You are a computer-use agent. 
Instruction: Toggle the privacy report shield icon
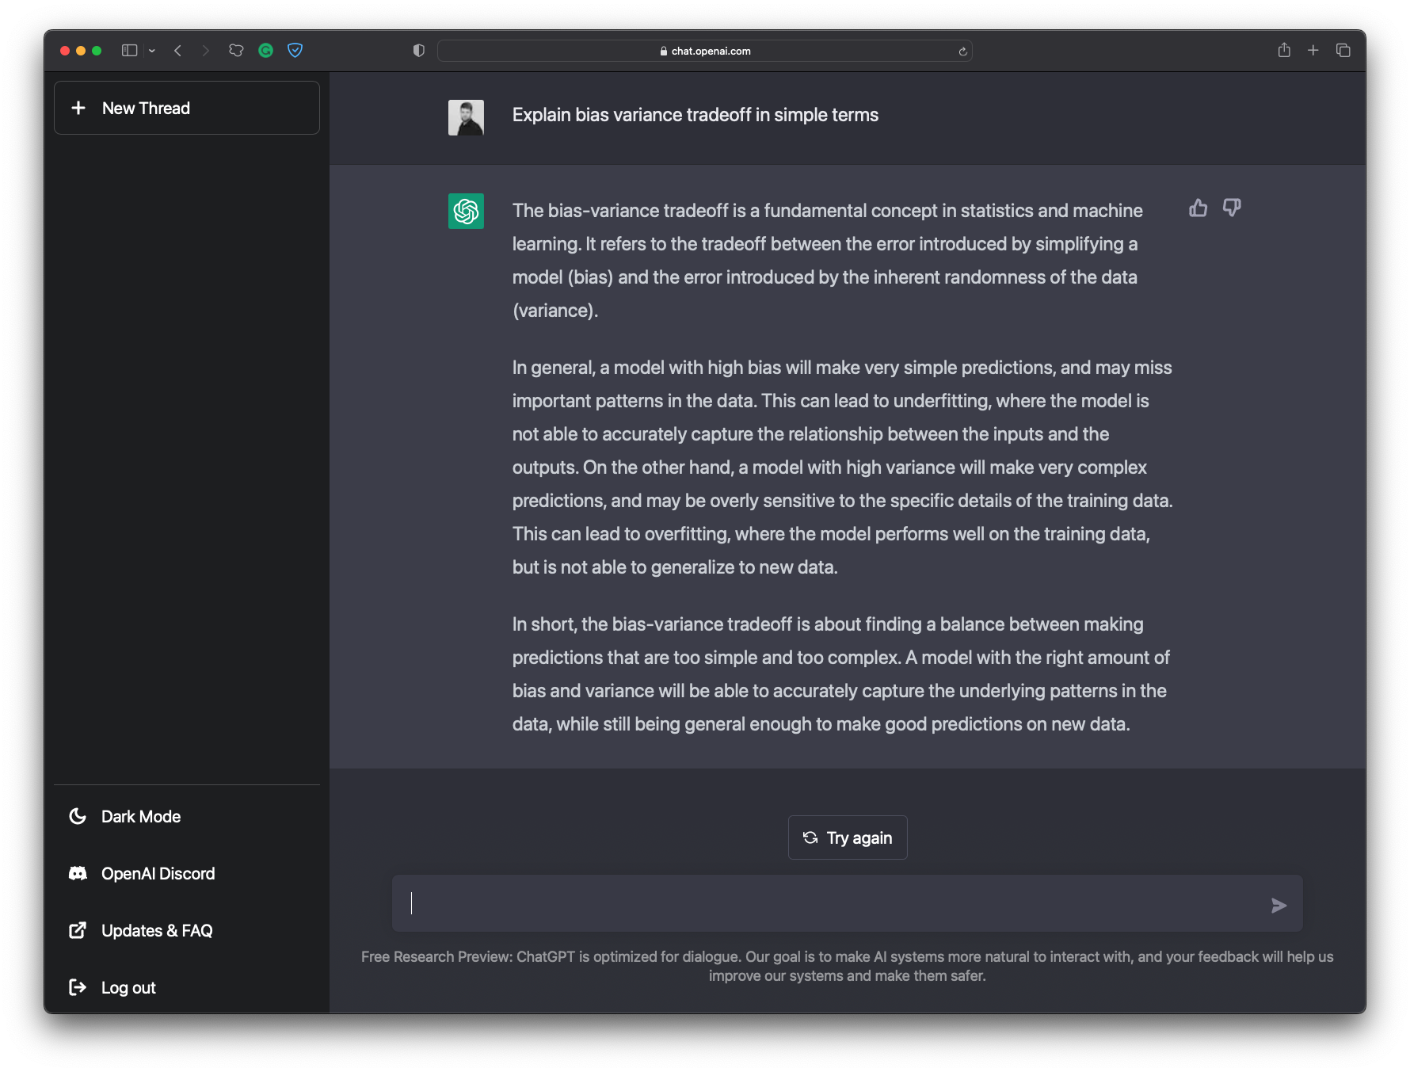pos(419,51)
